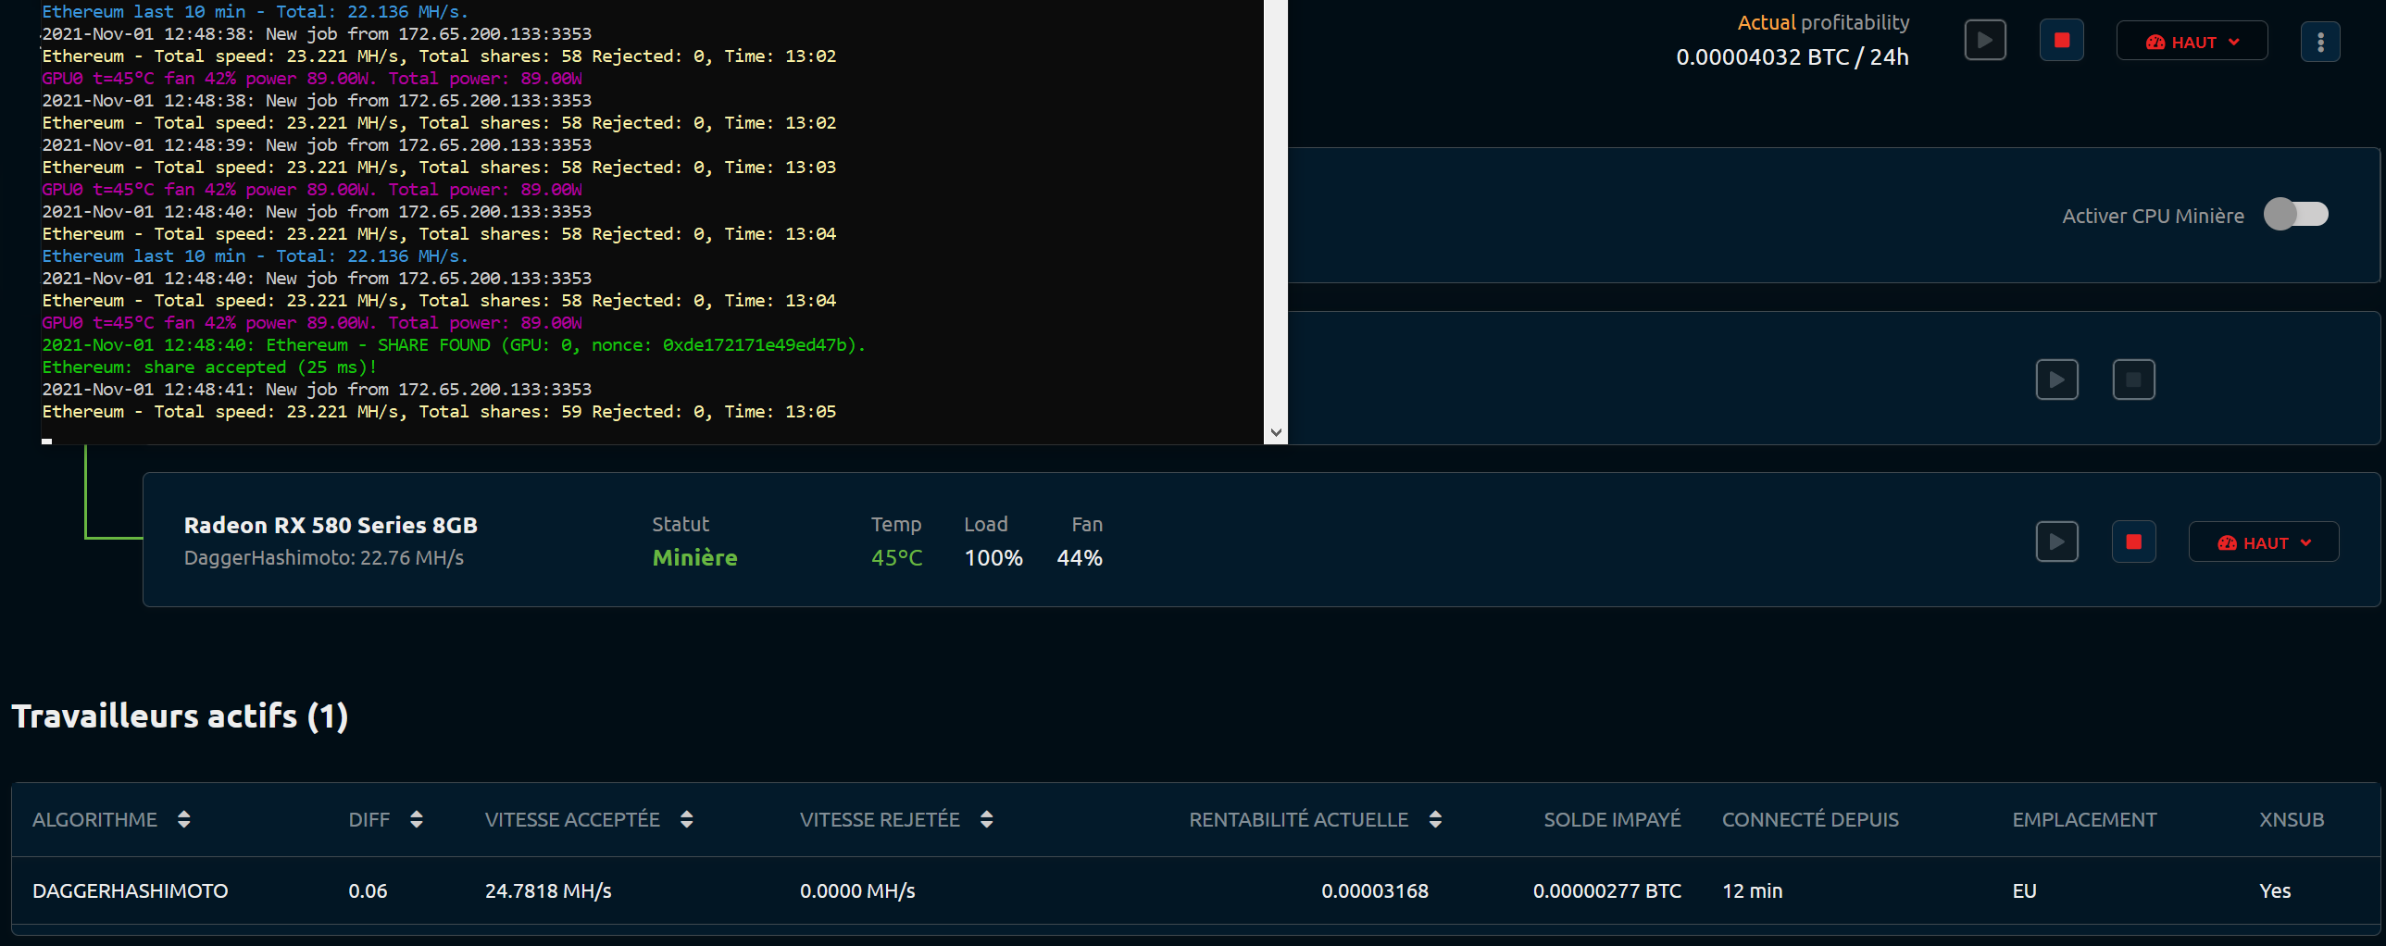The width and height of the screenshot is (2386, 946).
Task: Select the DAGGERHASHIMOTO worker row
Action: click(130, 890)
